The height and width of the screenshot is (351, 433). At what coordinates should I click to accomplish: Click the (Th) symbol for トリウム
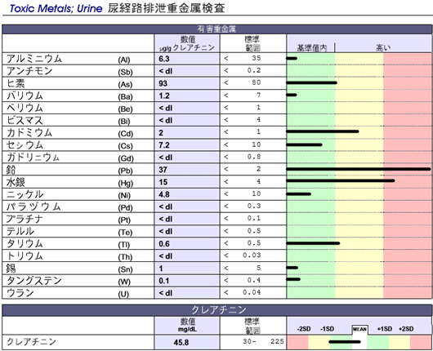[125, 257]
